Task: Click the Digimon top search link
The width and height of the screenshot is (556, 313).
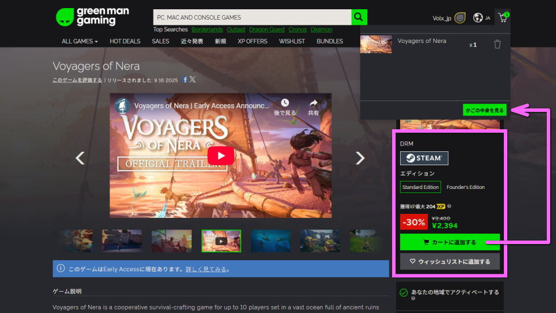Action: [x=321, y=30]
